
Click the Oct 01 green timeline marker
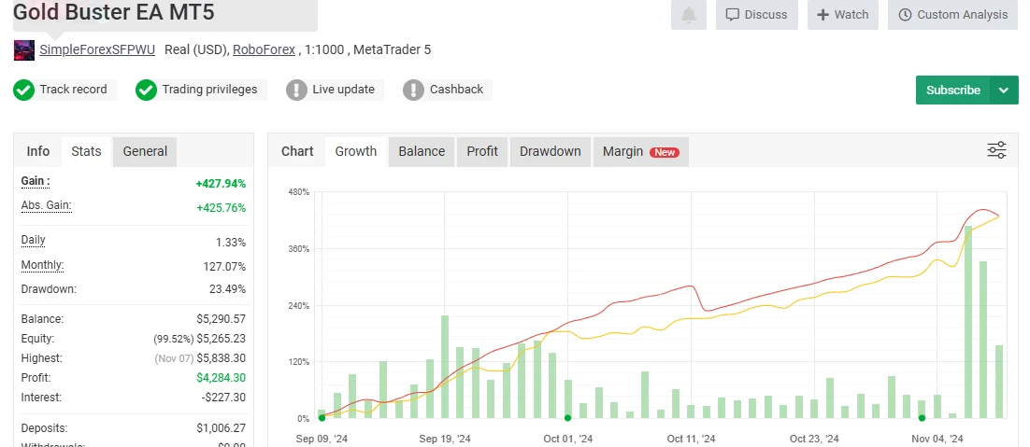pyautogui.click(x=567, y=418)
